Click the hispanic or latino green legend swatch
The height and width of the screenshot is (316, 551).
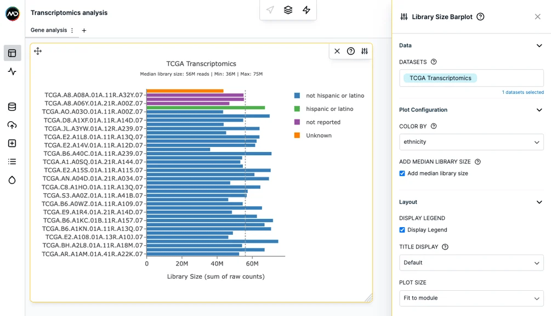(297, 109)
